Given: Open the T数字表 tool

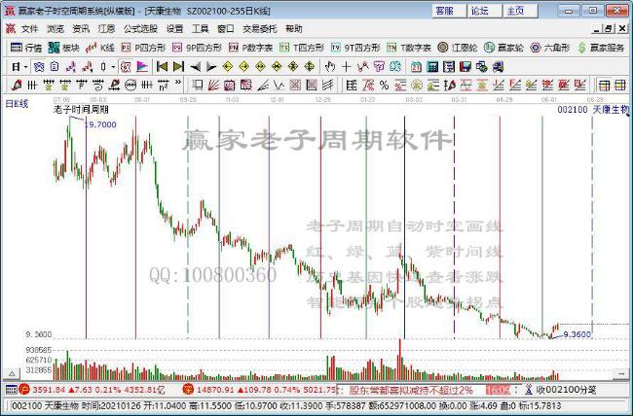Looking at the screenshot, I should click(x=409, y=48).
